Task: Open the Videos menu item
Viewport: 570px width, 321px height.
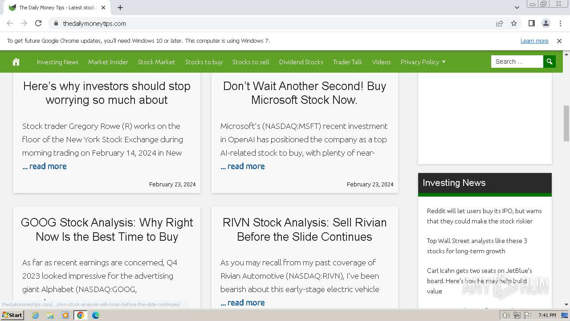Action: click(382, 62)
